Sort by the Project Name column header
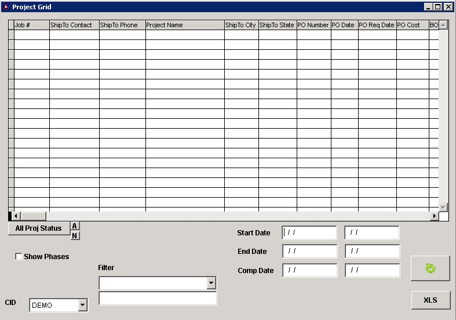This screenshot has height=320, width=456. pos(184,26)
